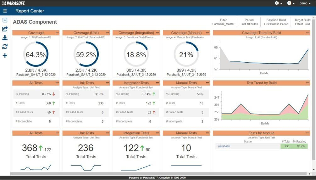Click the 236 total cell for parabank
This screenshot has width=316, height=180.
(x=287, y=146)
